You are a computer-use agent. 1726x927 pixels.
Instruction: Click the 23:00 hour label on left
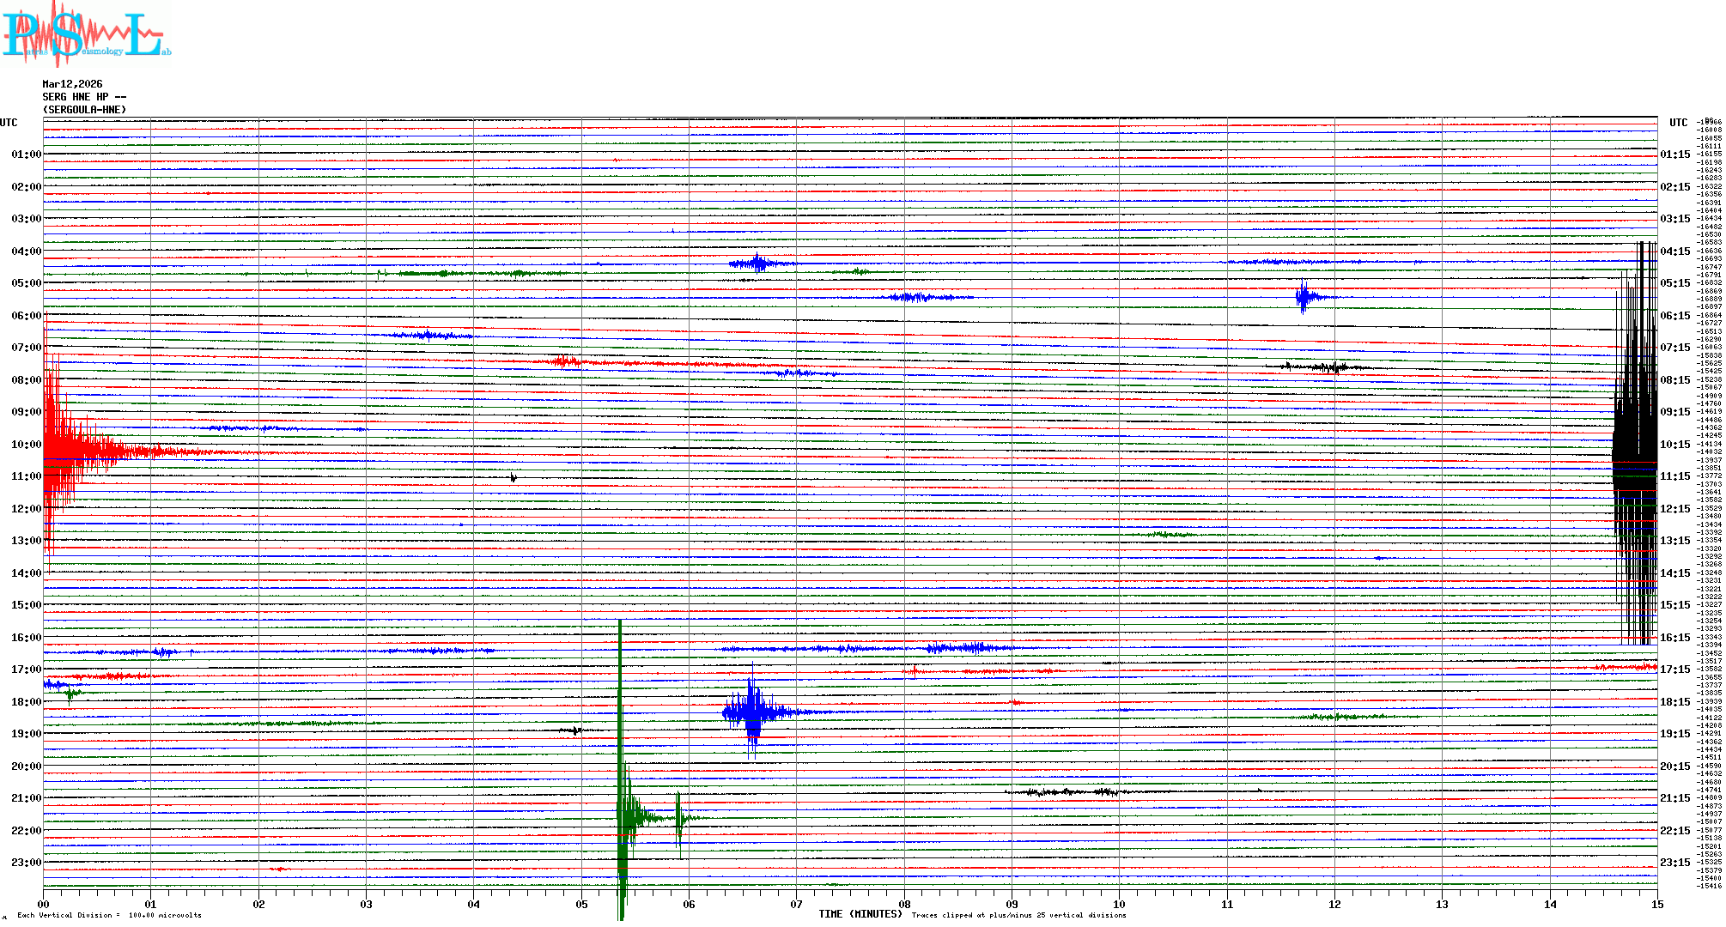pyautogui.click(x=26, y=863)
